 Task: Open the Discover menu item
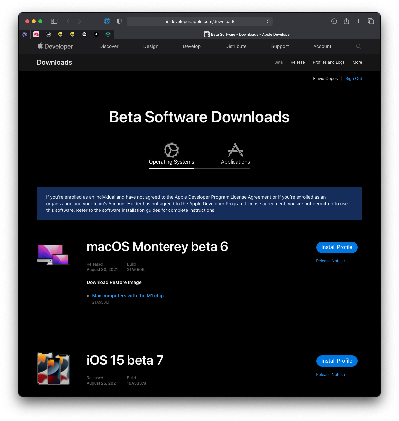[x=109, y=46]
